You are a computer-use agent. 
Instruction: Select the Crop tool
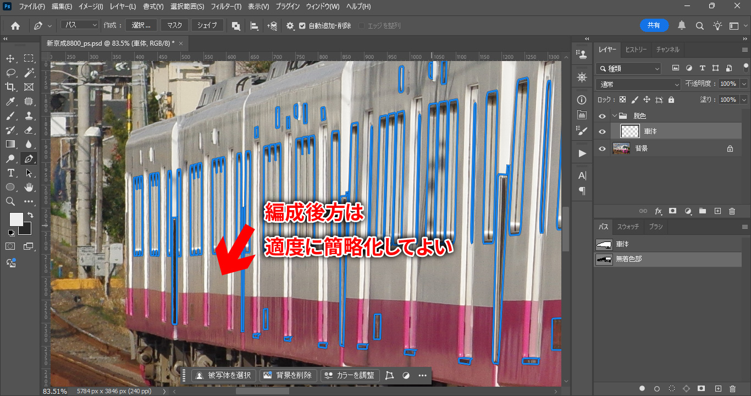[10, 87]
